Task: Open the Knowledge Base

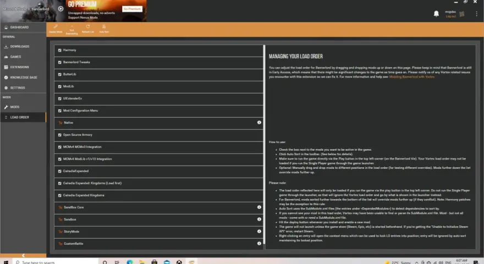Action: click(x=23, y=78)
